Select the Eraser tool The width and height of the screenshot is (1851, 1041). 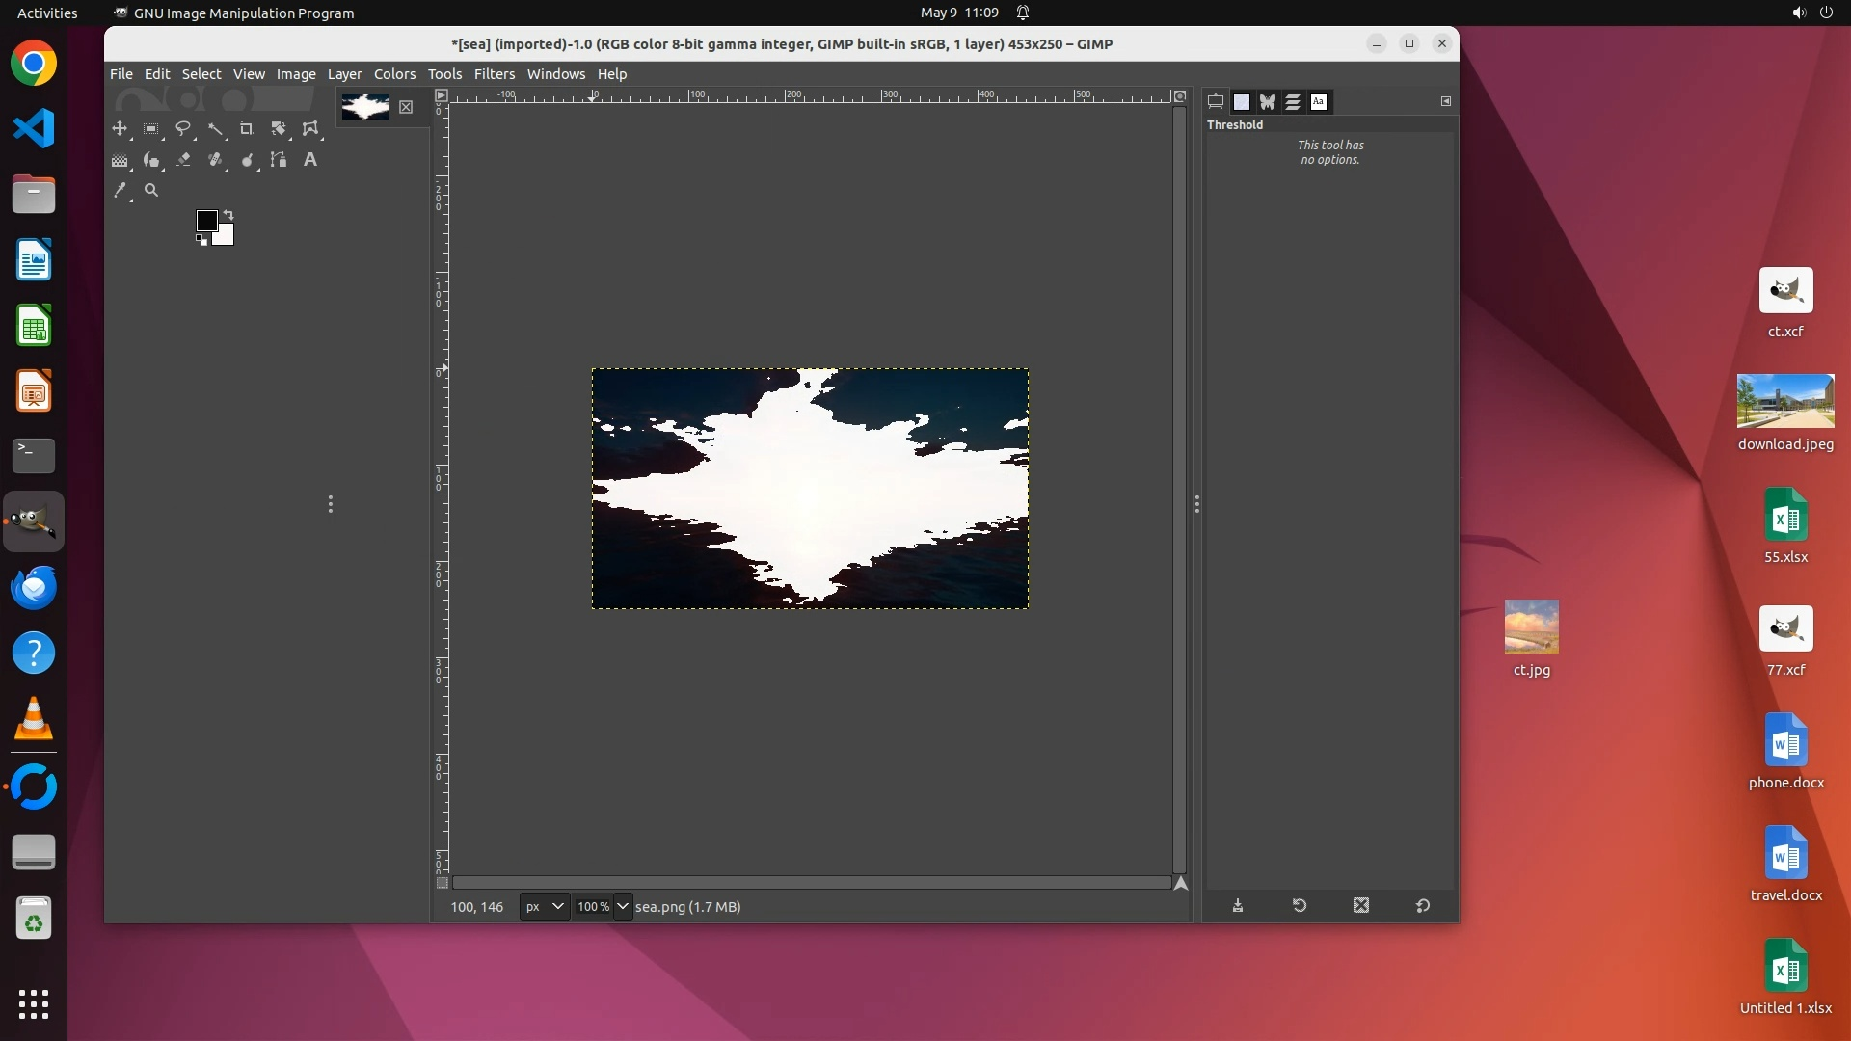183,160
